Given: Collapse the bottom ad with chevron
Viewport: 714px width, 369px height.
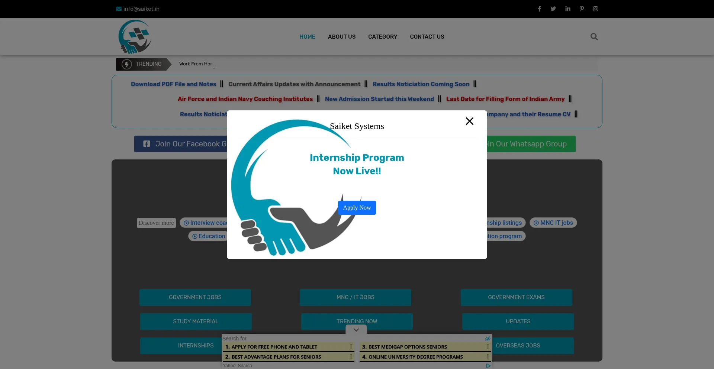Looking at the screenshot, I should click(356, 330).
